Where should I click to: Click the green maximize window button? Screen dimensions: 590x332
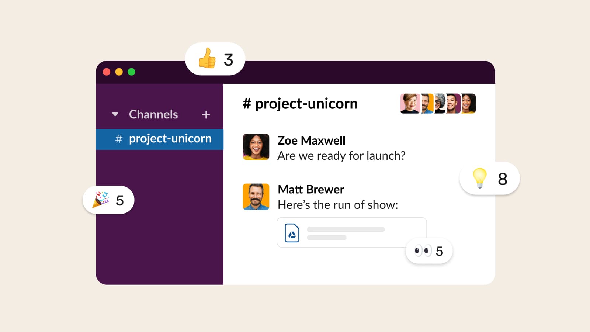click(131, 72)
